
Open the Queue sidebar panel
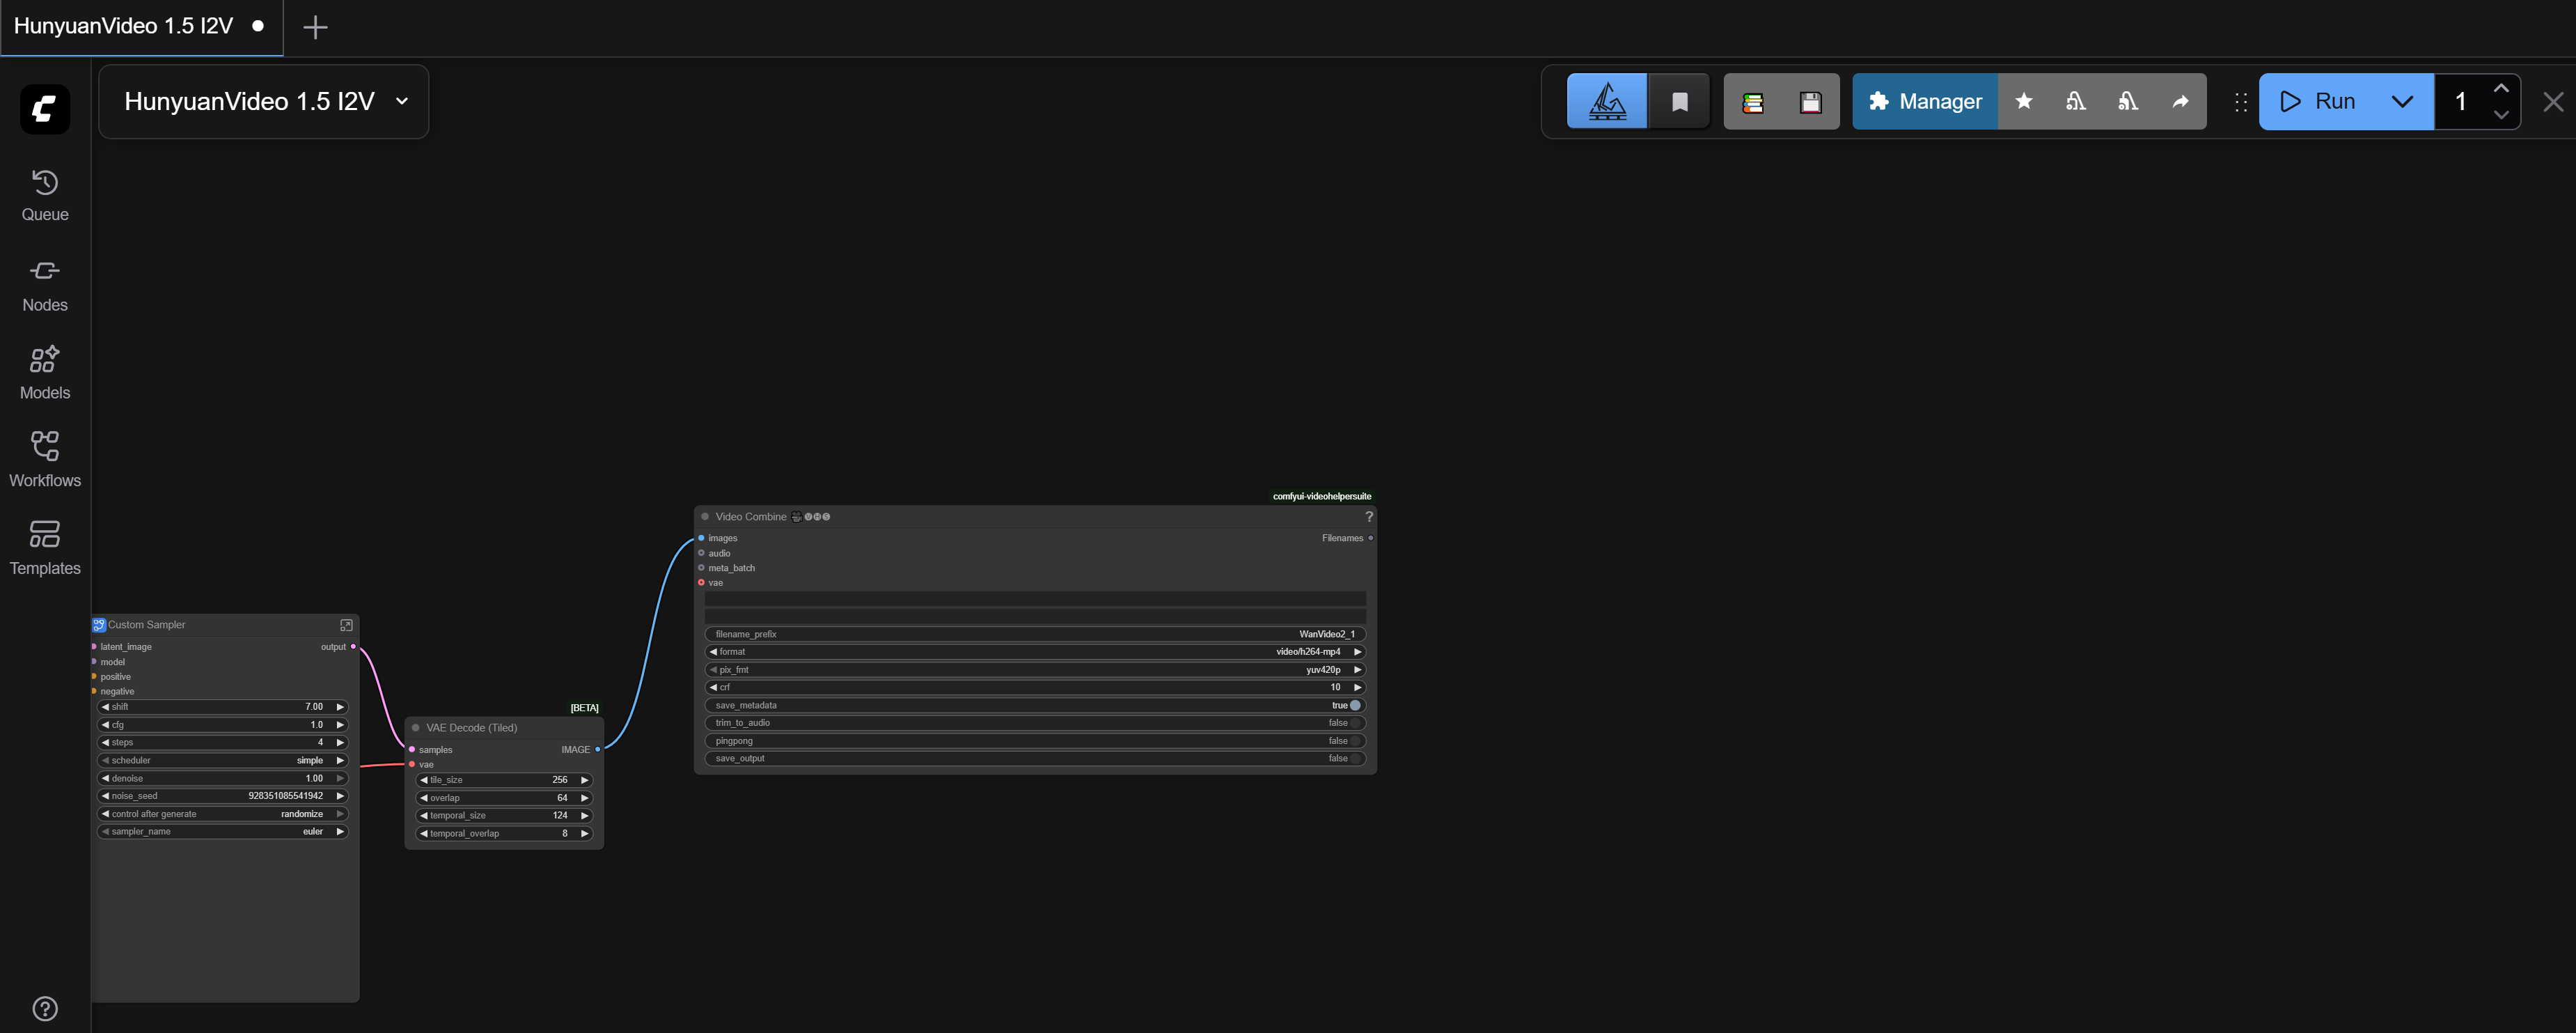[45, 195]
